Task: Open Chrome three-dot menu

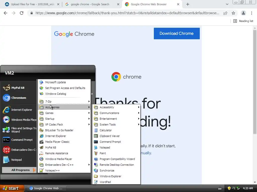Action: coord(251,13)
